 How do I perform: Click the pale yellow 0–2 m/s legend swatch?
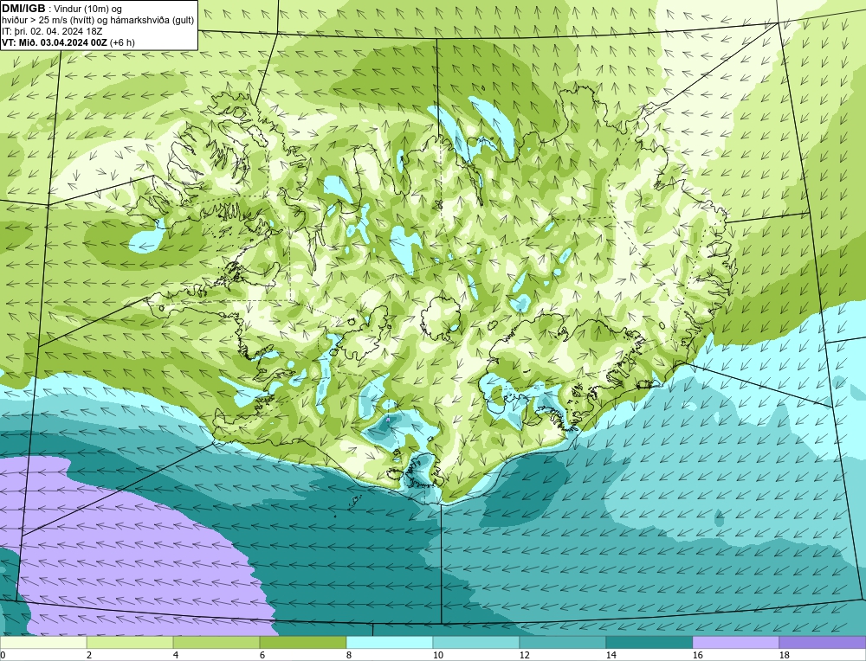[43, 643]
